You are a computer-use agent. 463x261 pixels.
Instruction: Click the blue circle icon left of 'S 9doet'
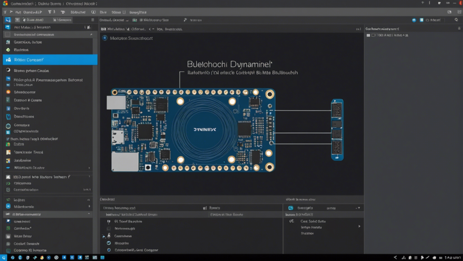point(414,20)
